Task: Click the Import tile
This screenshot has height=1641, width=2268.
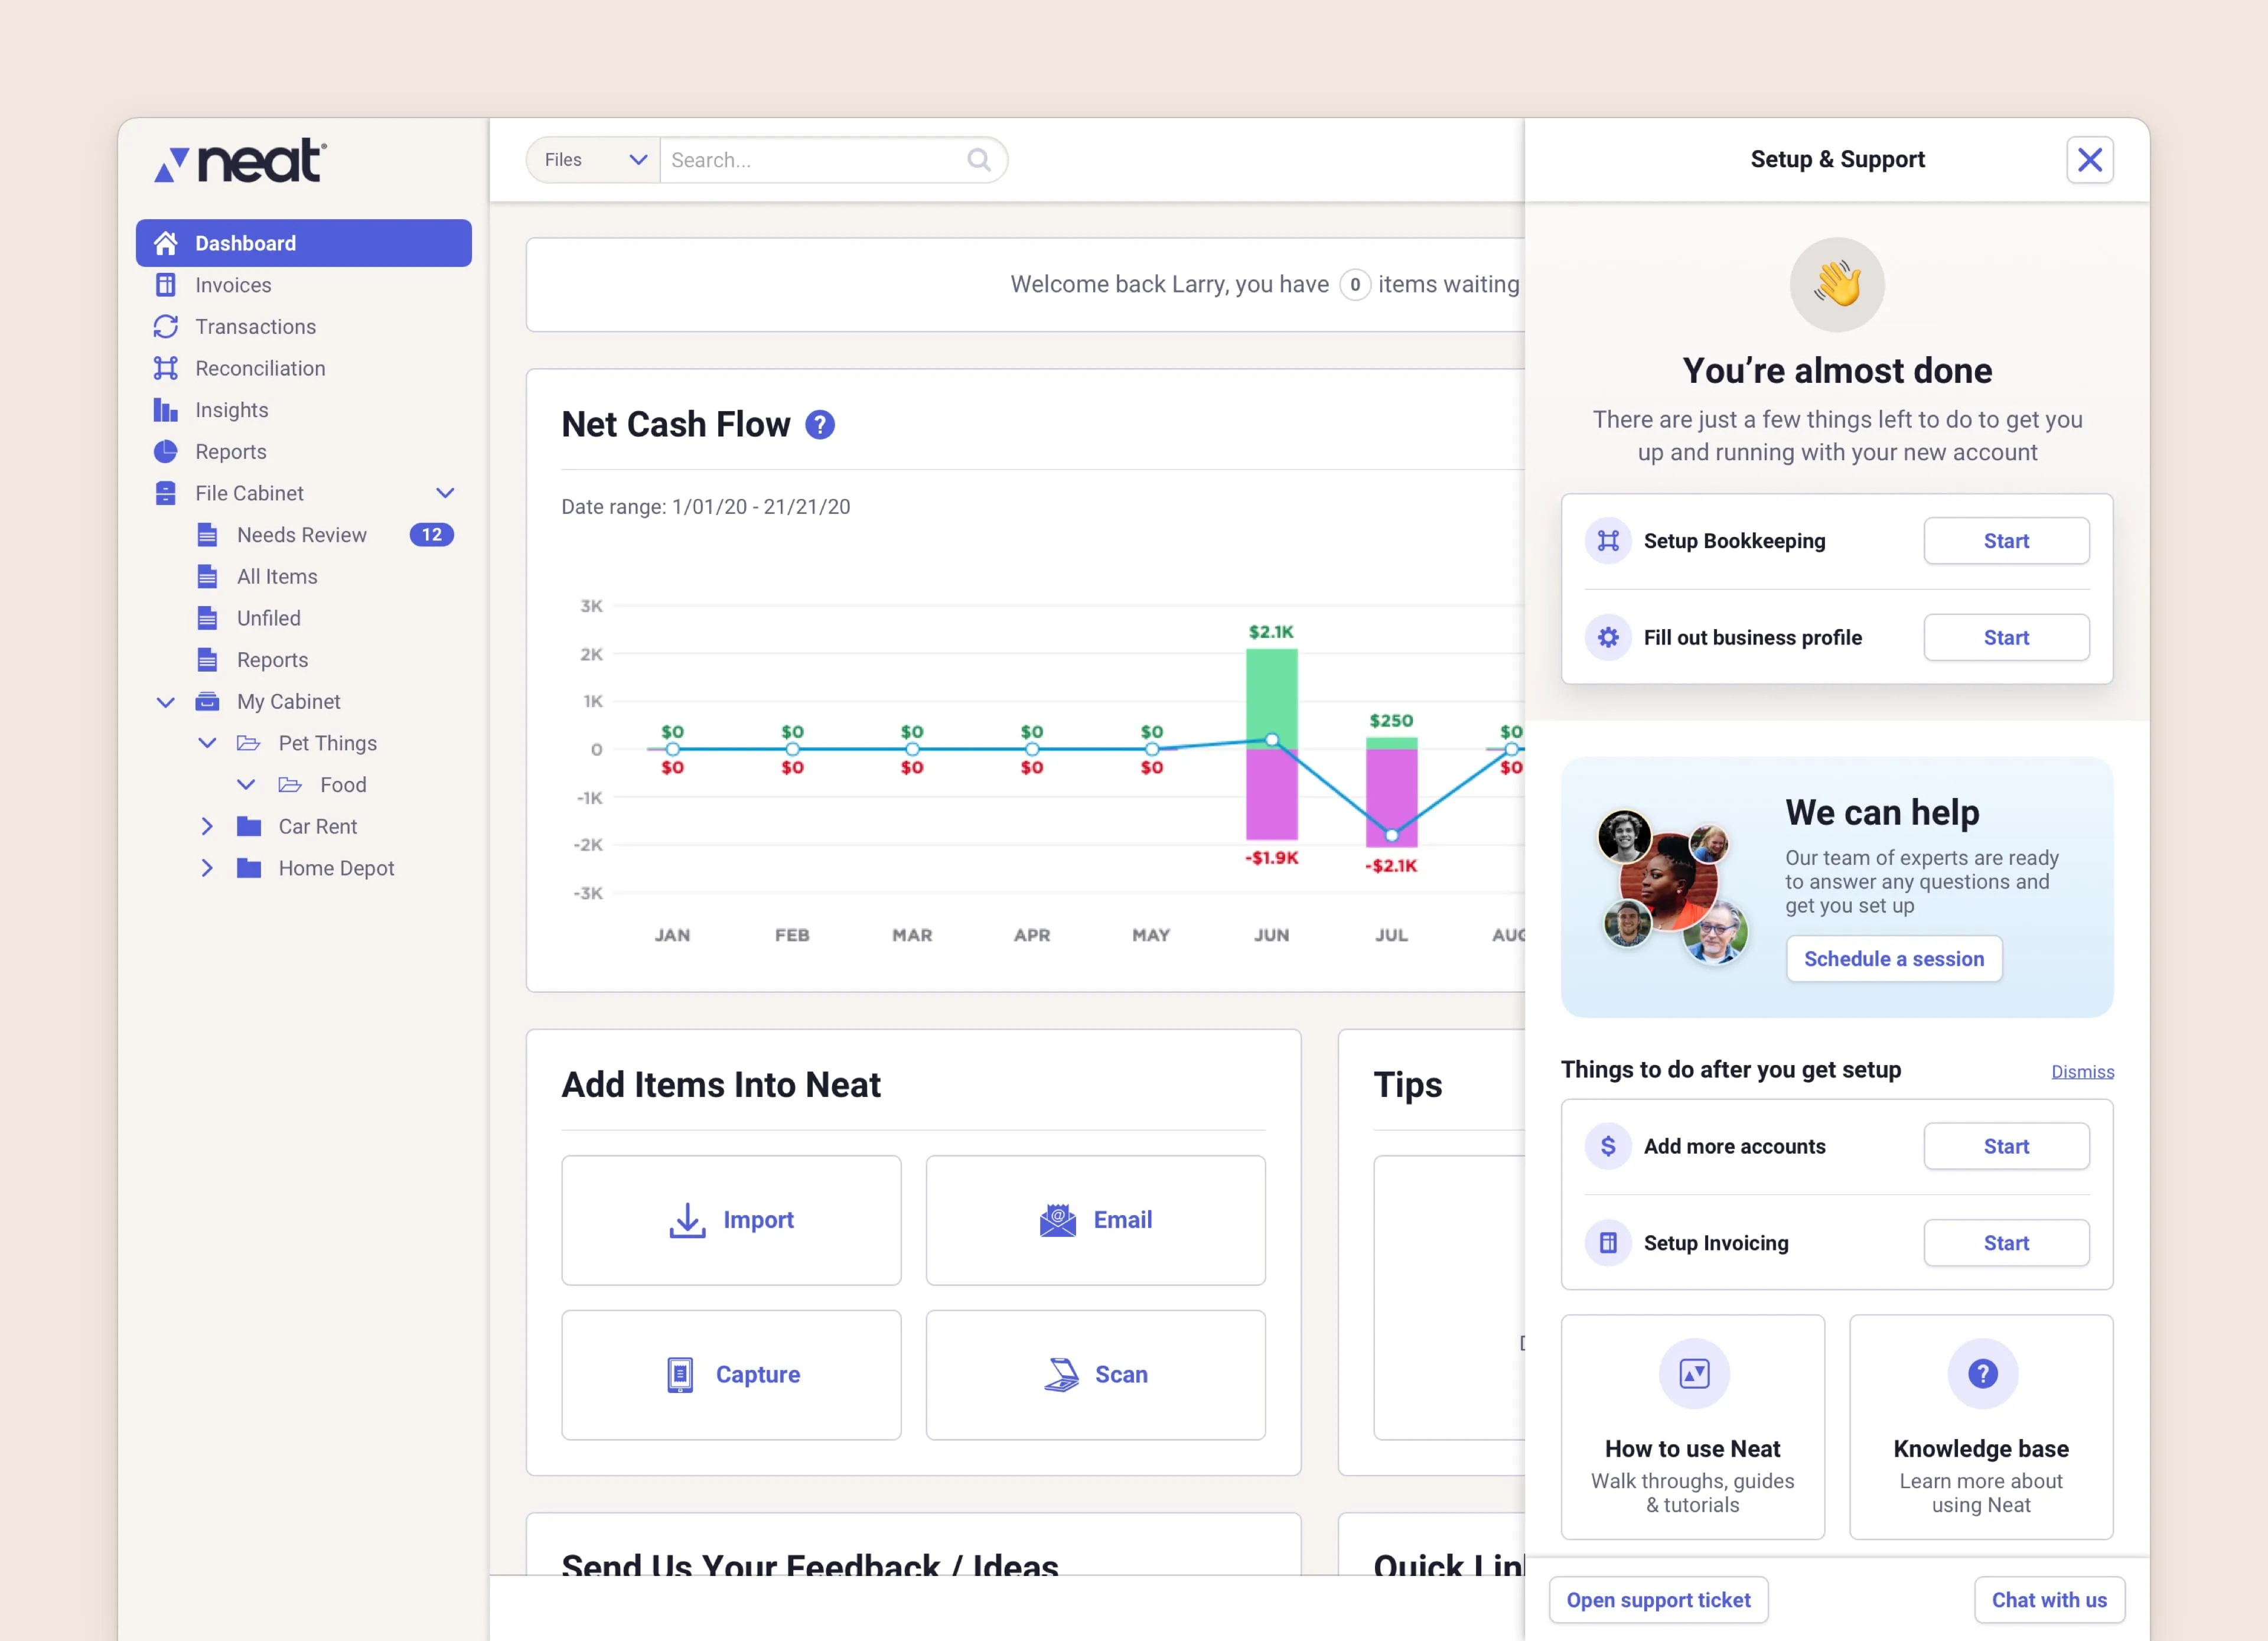Action: pos(731,1220)
